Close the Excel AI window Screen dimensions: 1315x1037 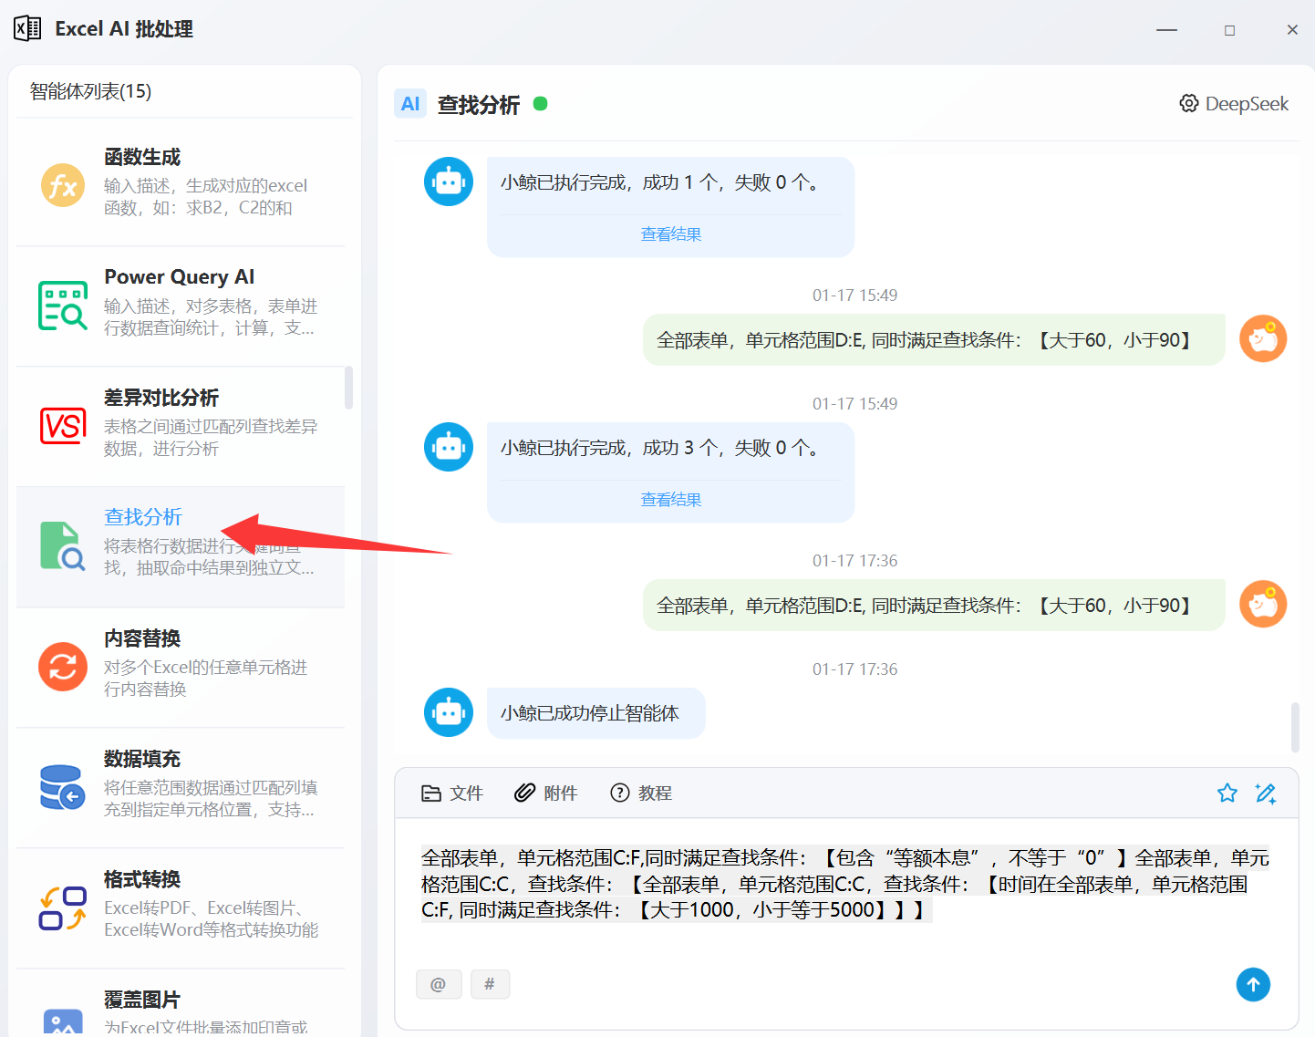coord(1292,30)
